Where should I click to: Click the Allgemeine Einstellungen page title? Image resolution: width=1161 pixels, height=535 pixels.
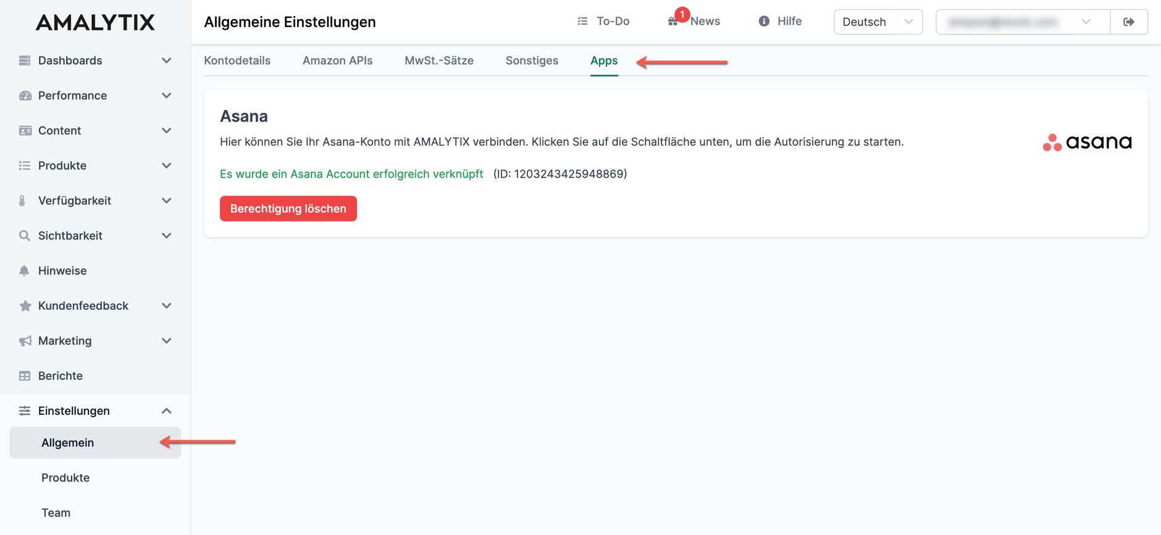290,22
